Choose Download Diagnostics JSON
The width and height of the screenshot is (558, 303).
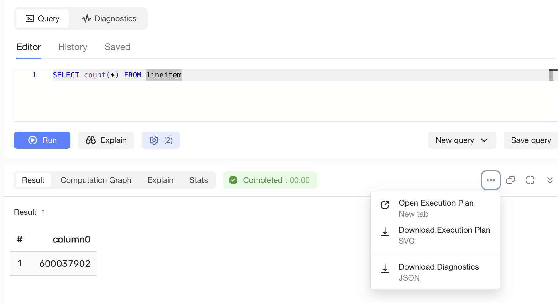pos(435,272)
